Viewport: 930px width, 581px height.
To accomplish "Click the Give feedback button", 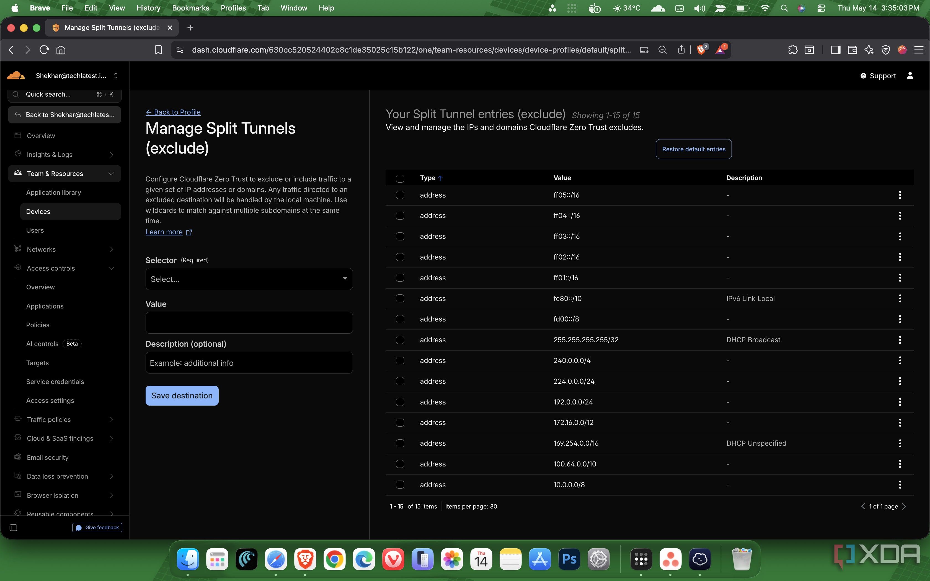I will 97,528.
